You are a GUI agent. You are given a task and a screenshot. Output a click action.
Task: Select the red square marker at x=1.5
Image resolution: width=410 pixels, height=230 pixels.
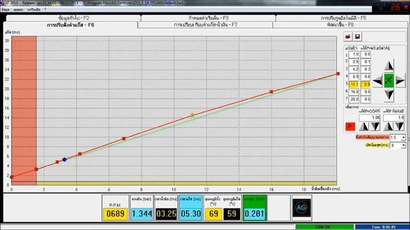(37, 169)
